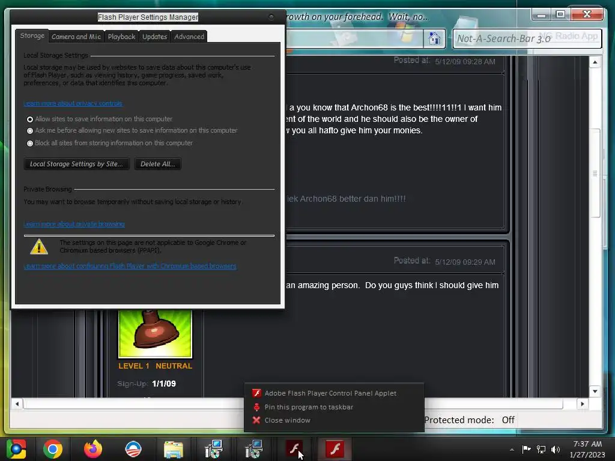Click the pin icon in jump list
Image resolution: width=615 pixels, height=461 pixels.
pyautogui.click(x=256, y=407)
